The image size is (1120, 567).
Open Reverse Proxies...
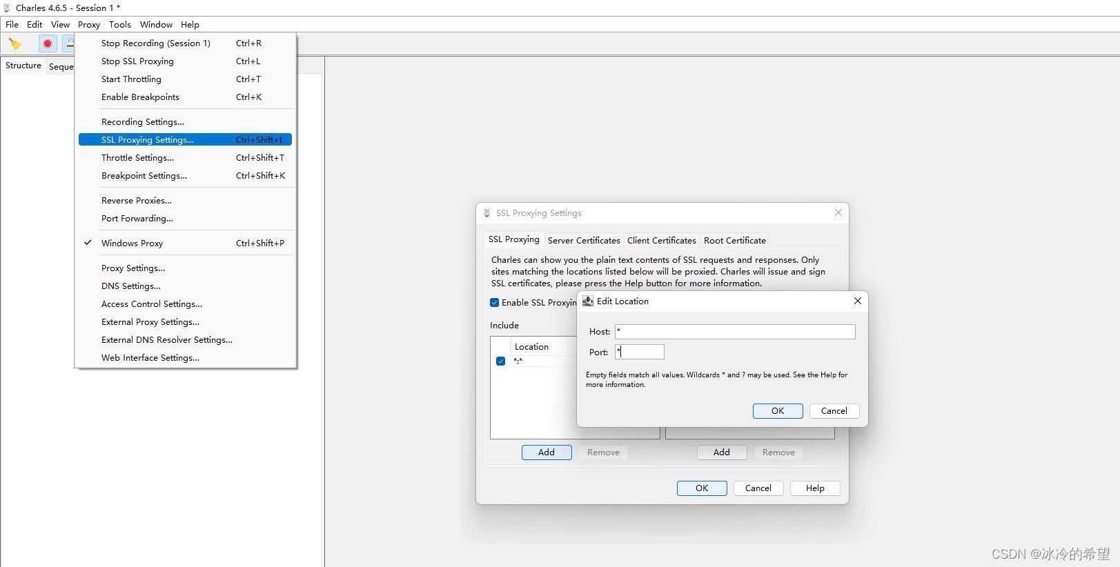pos(186,200)
